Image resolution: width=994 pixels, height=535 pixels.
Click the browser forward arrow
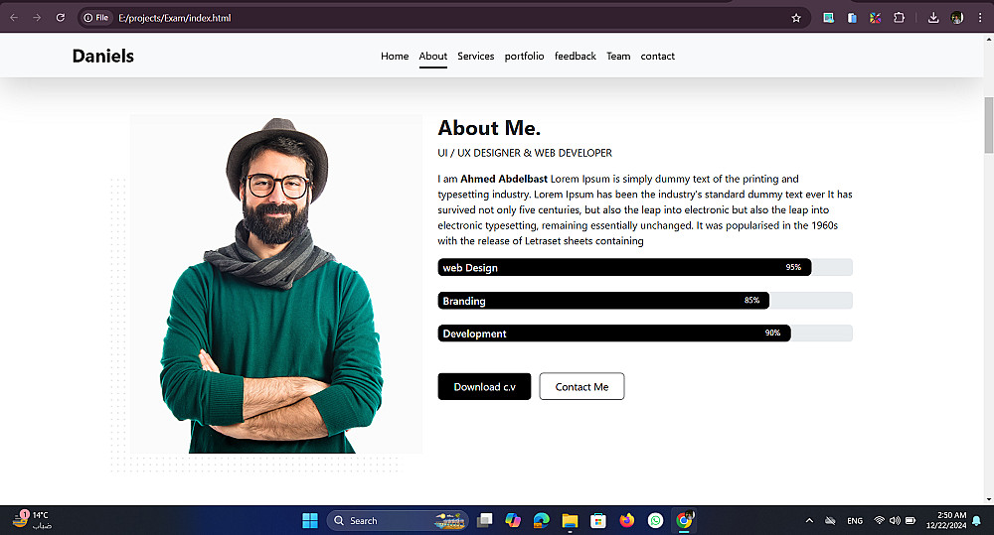click(x=37, y=18)
